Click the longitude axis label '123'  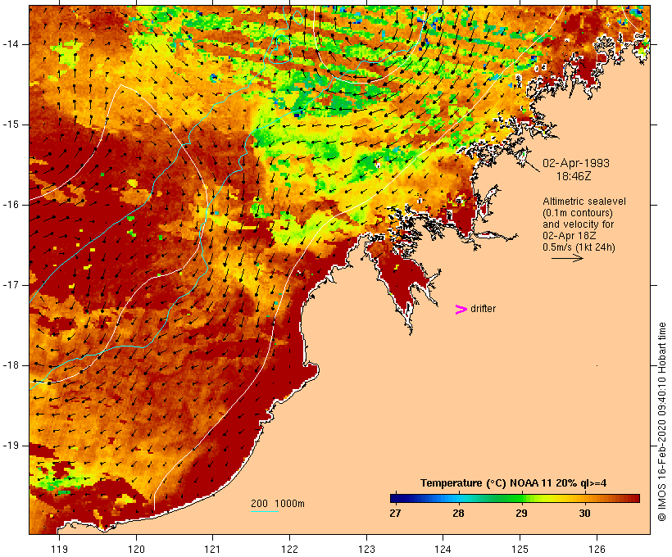(366, 549)
